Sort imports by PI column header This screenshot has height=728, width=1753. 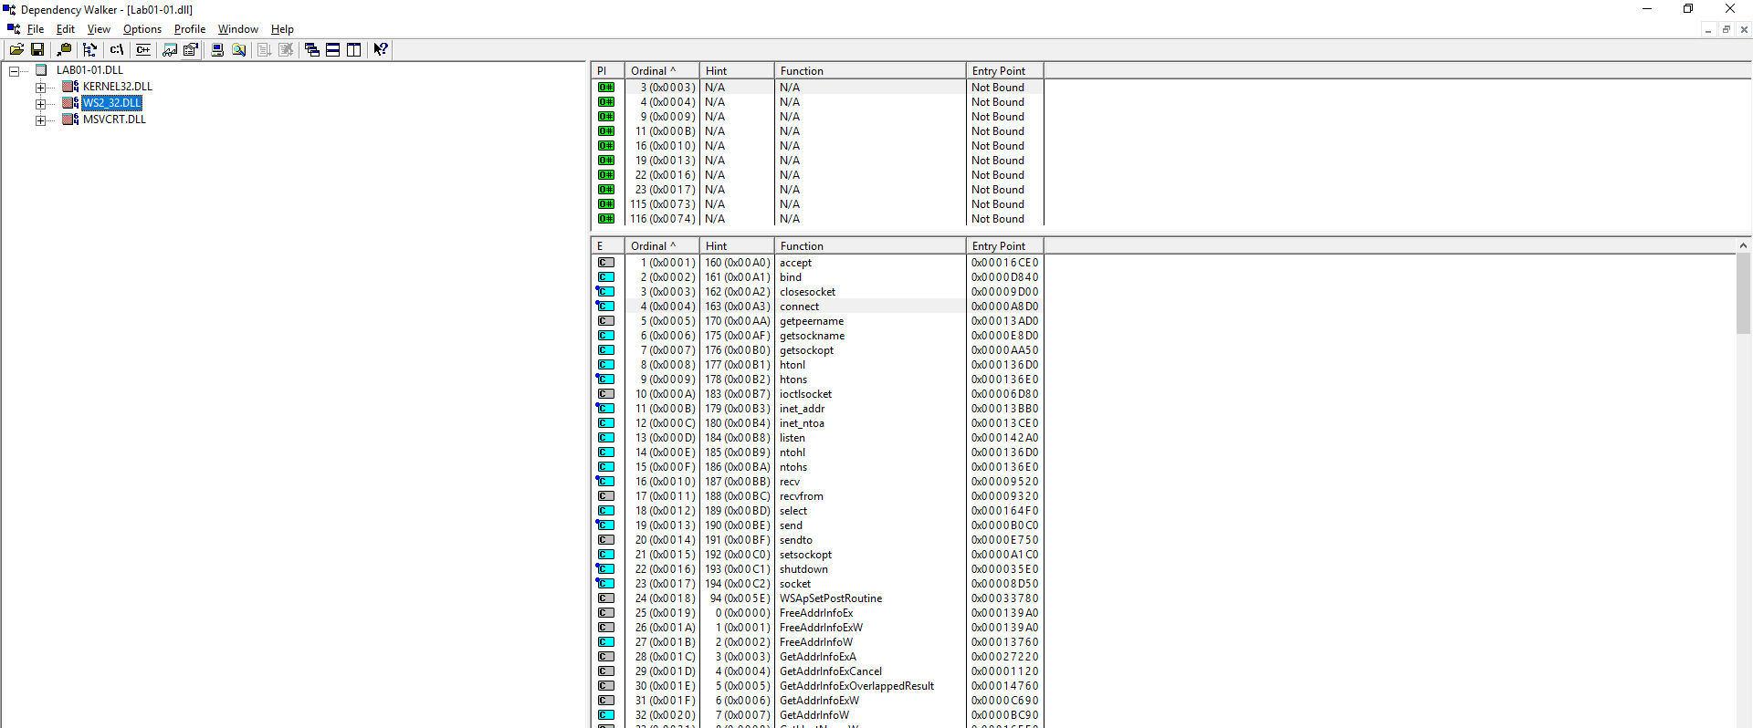[x=607, y=71]
